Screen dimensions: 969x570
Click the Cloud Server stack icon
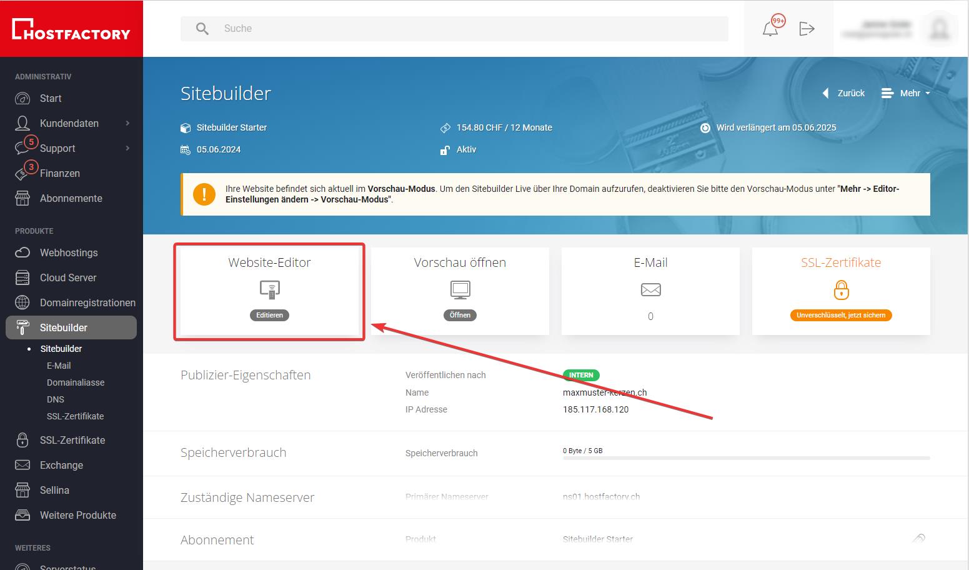coord(22,277)
